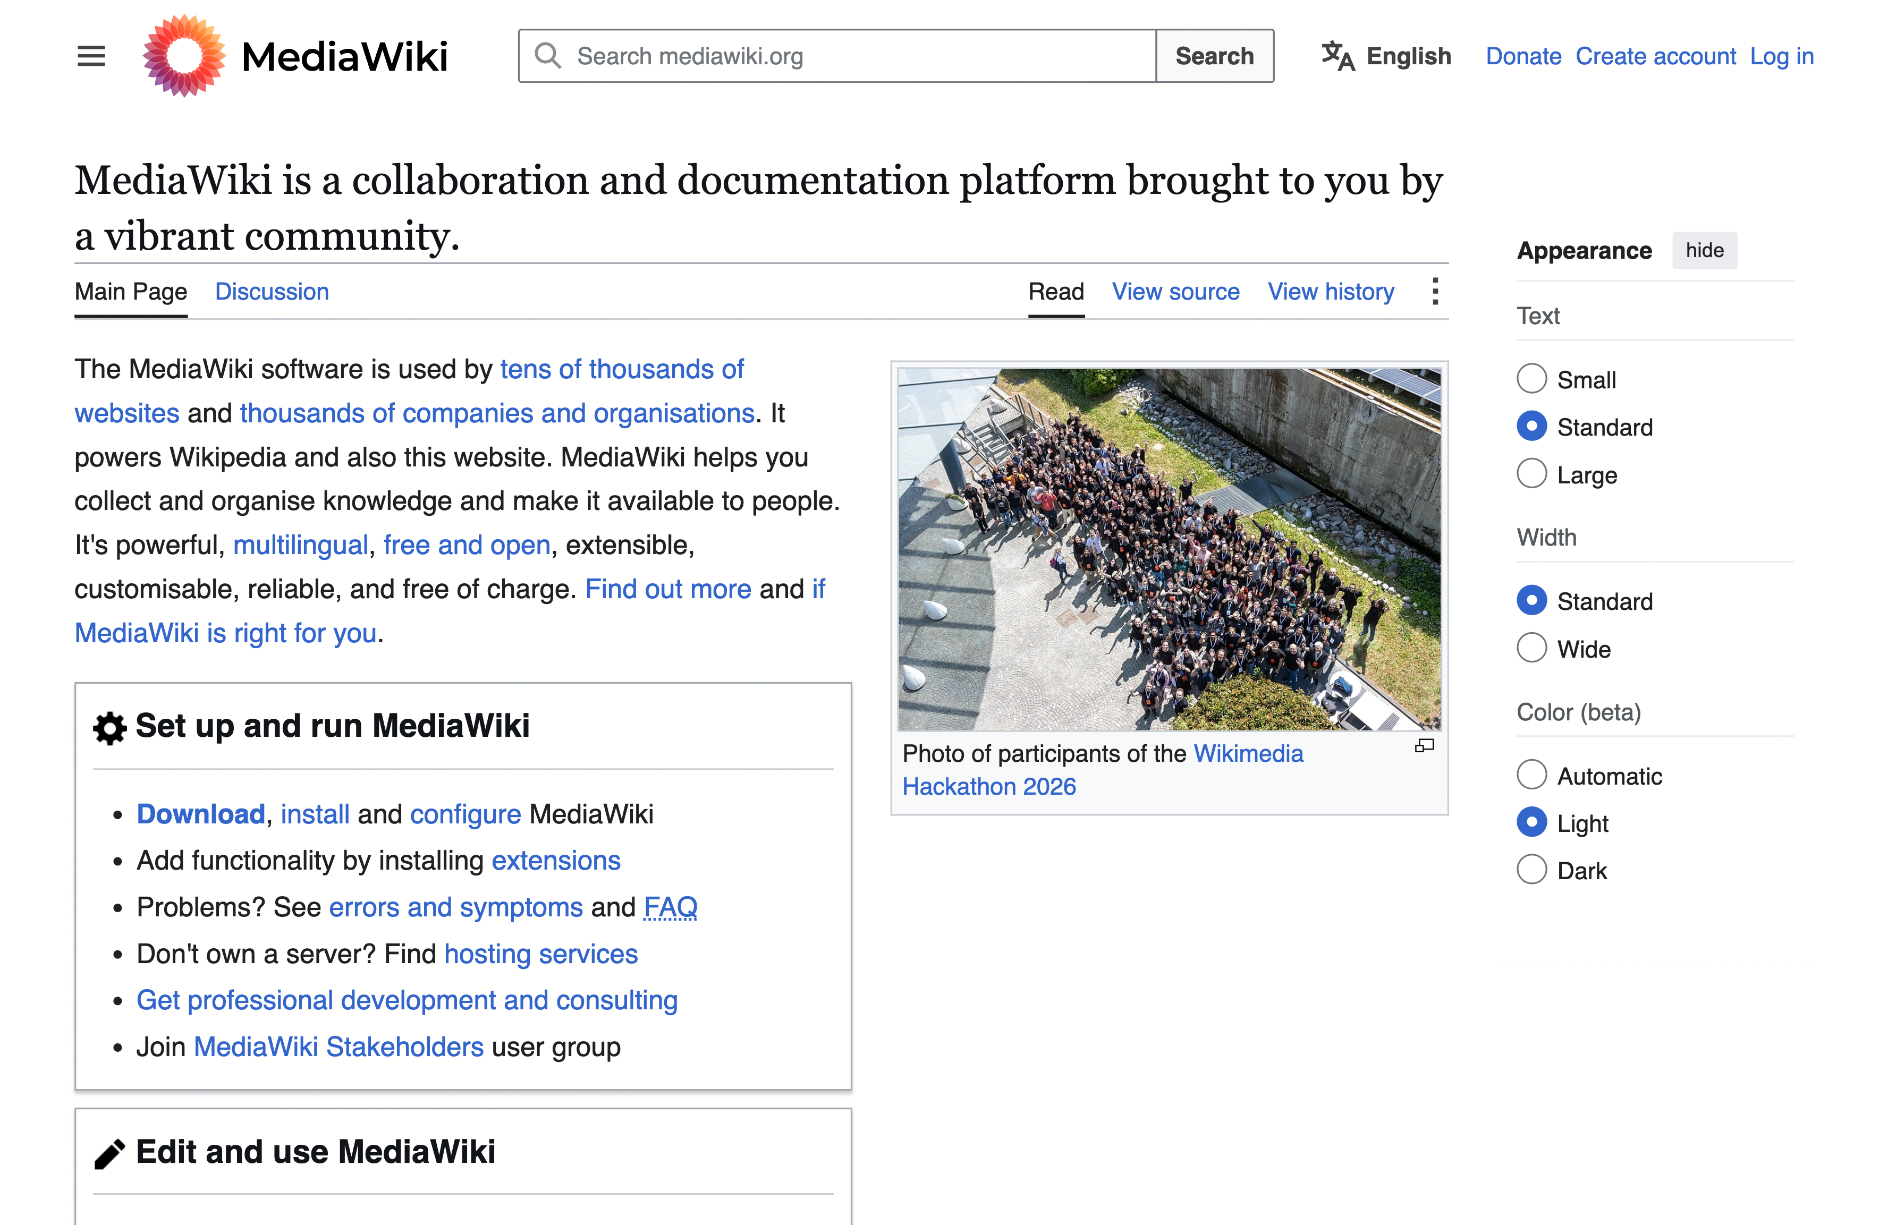Click the Appearance panel title
1896x1225 pixels.
(1584, 251)
